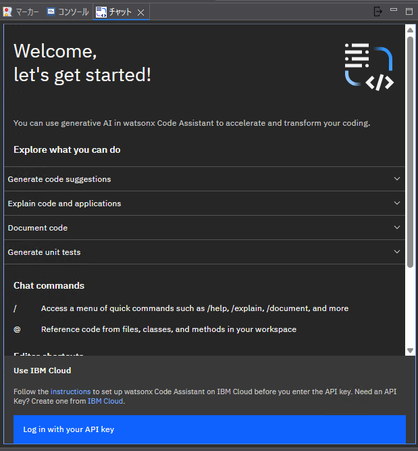The height and width of the screenshot is (451, 418).
Task: Expand Explain code and applications section
Action: click(x=205, y=204)
